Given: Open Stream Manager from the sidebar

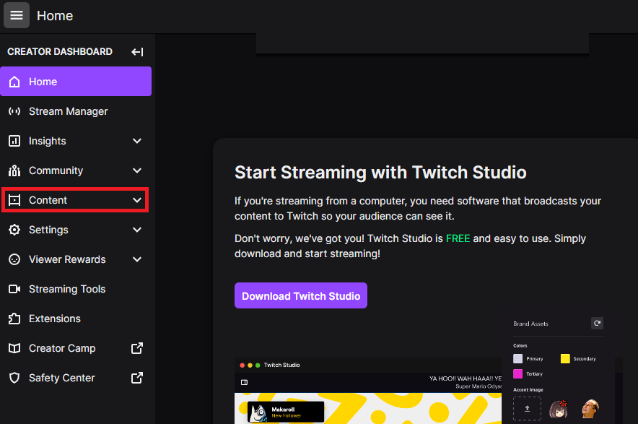Looking at the screenshot, I should pos(76,111).
